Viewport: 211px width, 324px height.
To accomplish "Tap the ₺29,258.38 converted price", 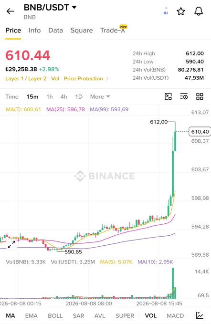I will (x=21, y=69).
